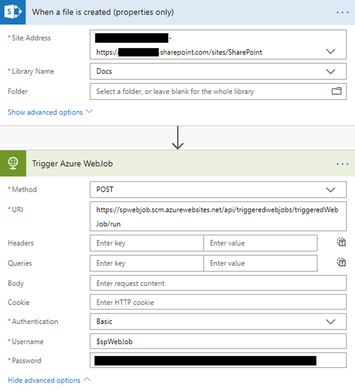Screen dimensions: 355x391
Task: Switch Headers to text mode icon
Action: tap(341, 242)
